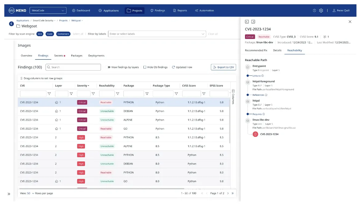Toggle the SCA scan engine filter

pyautogui.click(x=40, y=34)
